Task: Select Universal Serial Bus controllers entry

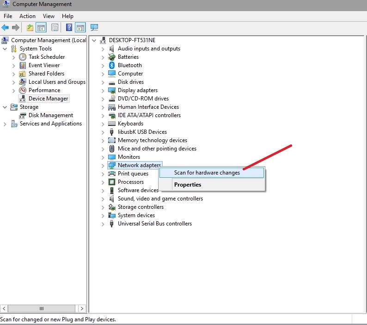Action: (154, 224)
